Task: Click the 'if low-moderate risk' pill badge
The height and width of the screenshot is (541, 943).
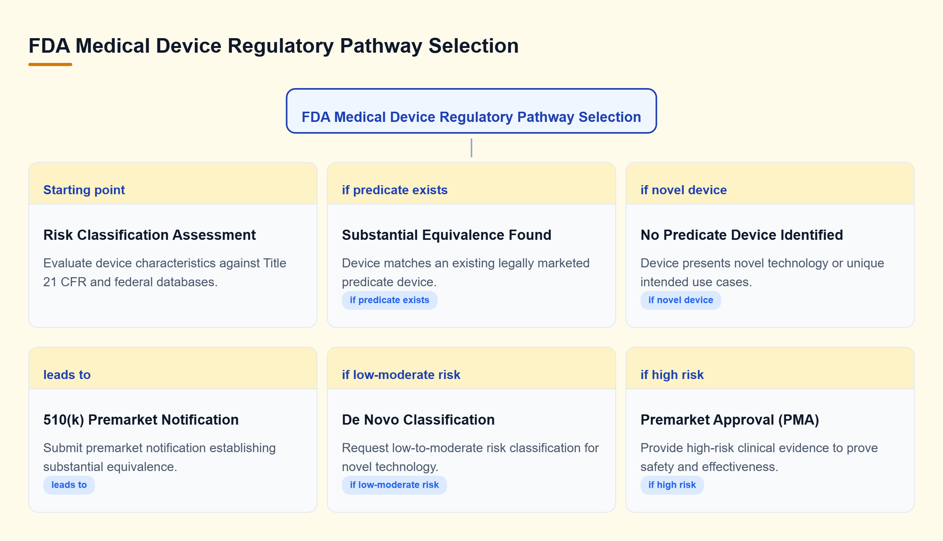Action: click(394, 485)
